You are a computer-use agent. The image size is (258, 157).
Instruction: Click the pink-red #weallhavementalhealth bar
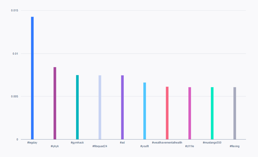coord(167,113)
